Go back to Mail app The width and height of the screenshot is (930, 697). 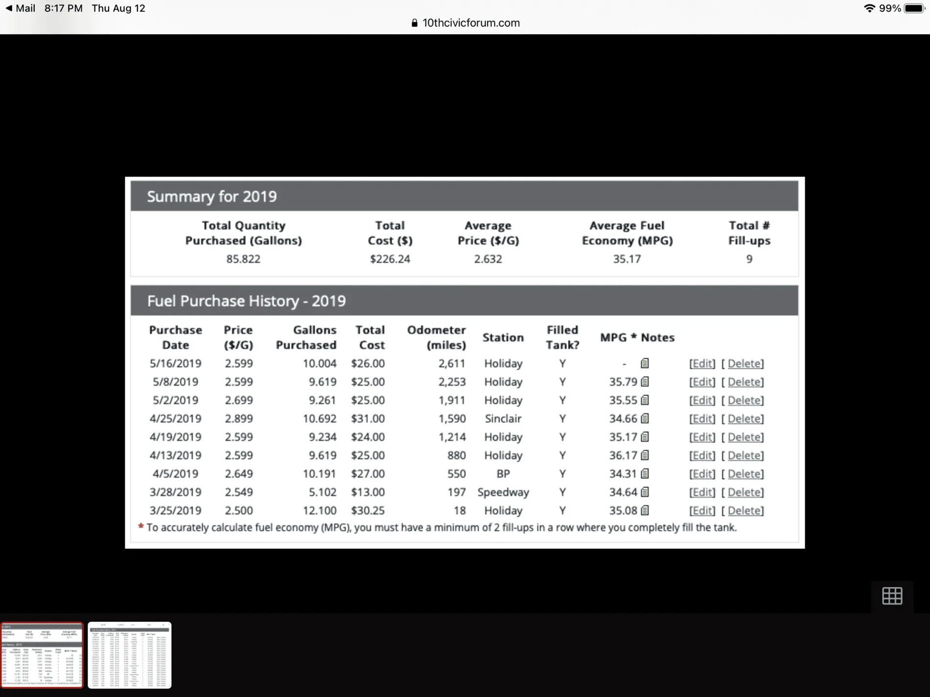point(20,8)
